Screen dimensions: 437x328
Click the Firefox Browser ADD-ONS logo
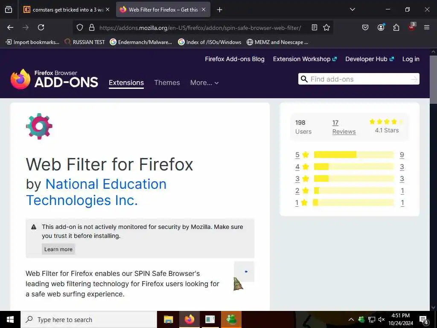click(54, 79)
